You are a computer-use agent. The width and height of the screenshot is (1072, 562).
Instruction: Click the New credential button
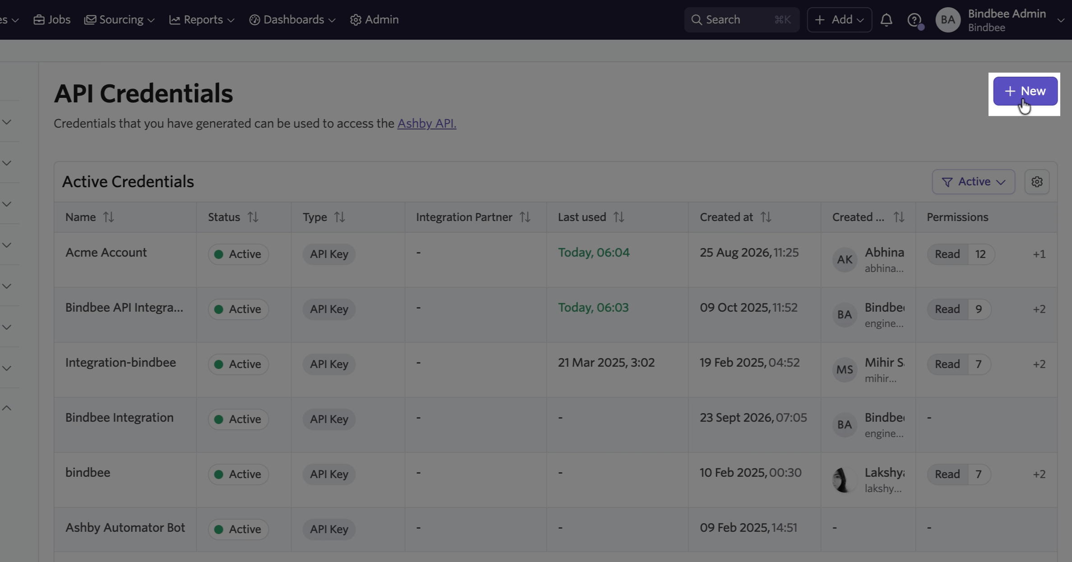click(x=1025, y=91)
